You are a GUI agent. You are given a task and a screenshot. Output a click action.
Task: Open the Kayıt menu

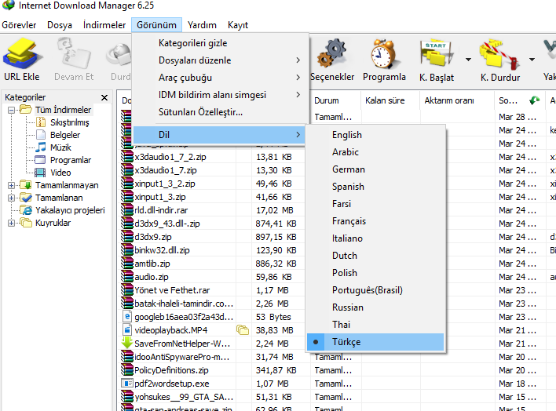point(238,25)
